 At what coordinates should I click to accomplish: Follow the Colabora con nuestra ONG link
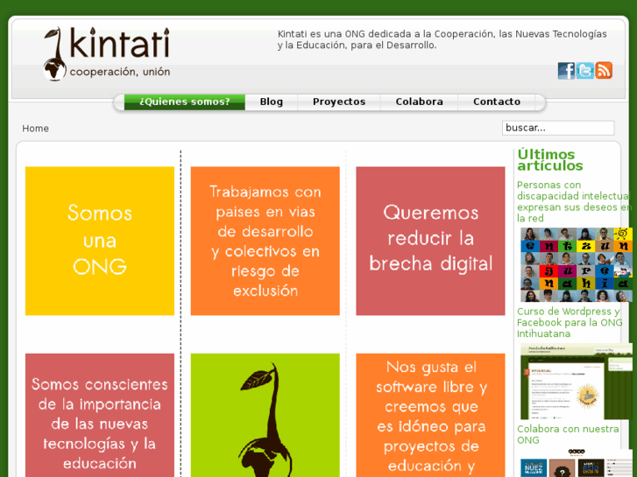[x=568, y=434]
